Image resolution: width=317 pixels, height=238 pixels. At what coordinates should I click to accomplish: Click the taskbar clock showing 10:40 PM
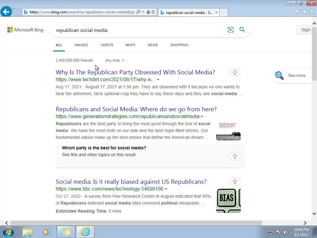(x=301, y=232)
